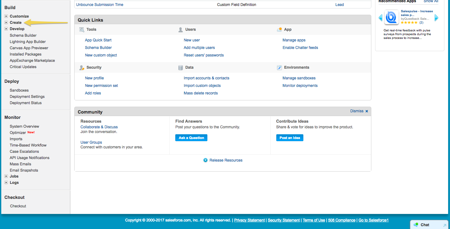The width and height of the screenshot is (450, 229).
Task: Dismiss the Community panel
Action: 357,111
